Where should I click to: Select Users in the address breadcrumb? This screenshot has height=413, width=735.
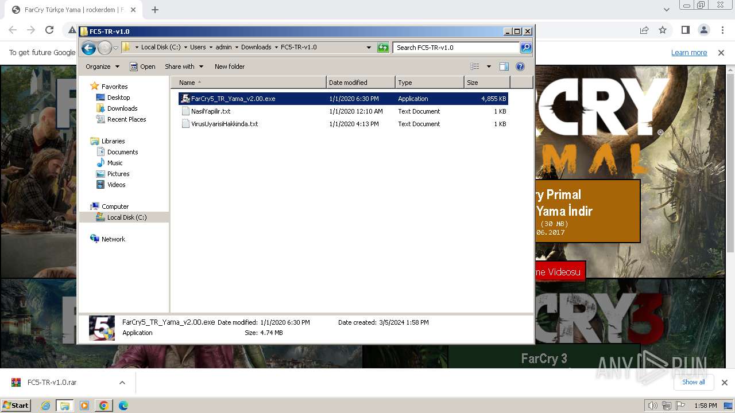tap(198, 47)
